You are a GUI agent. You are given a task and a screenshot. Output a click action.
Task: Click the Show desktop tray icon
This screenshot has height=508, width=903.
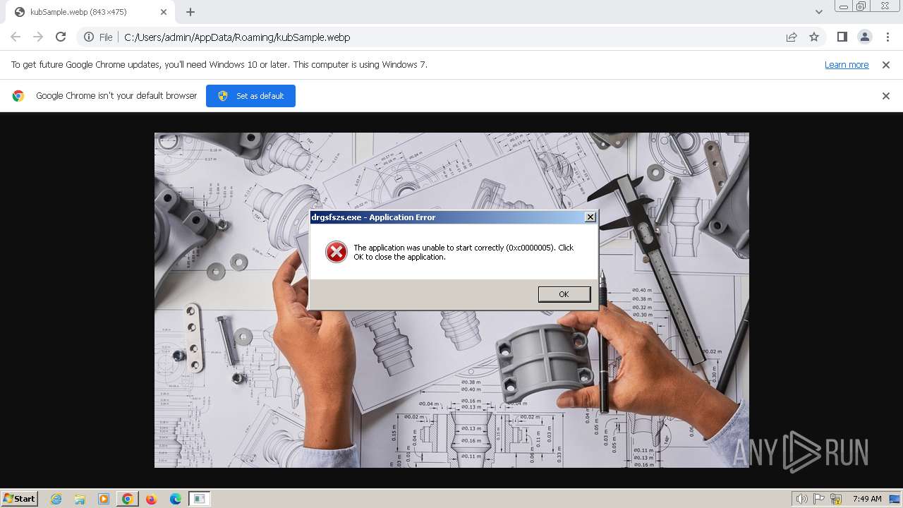click(895, 499)
